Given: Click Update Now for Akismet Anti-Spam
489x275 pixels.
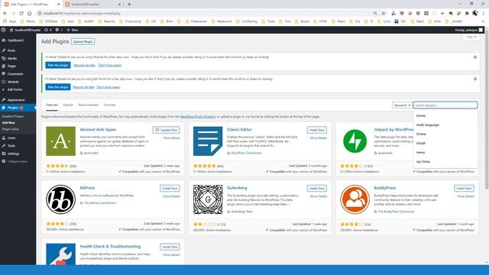Looking at the screenshot, I should point(167,130).
